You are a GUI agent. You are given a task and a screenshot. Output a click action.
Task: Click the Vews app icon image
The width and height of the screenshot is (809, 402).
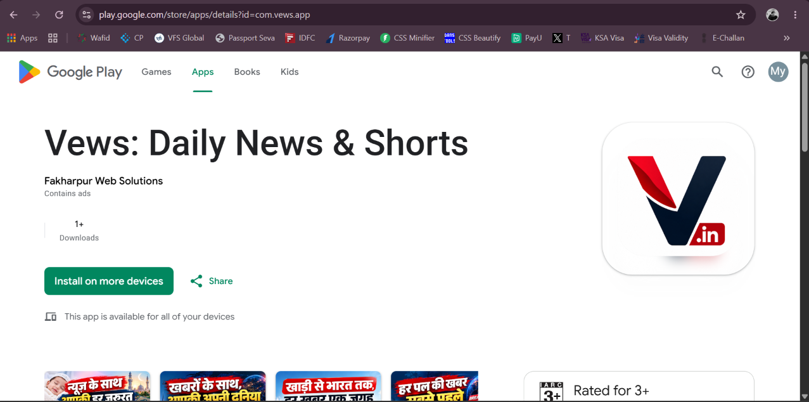pos(678,198)
